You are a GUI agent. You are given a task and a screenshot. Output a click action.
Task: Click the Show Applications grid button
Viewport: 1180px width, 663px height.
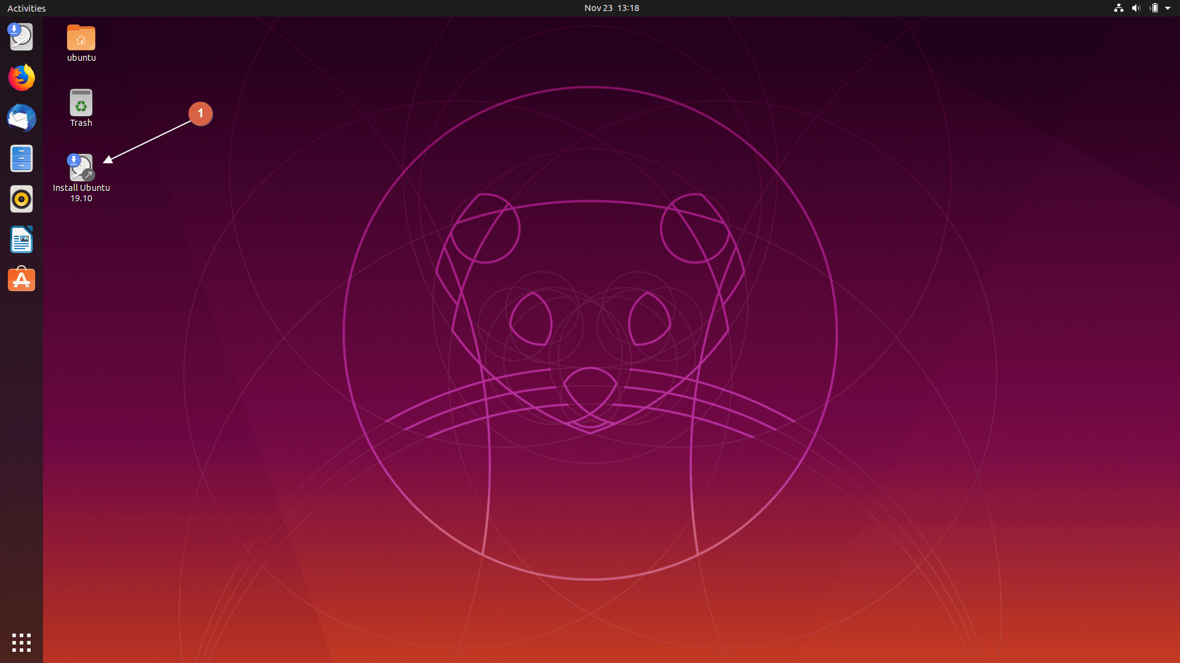(x=21, y=642)
